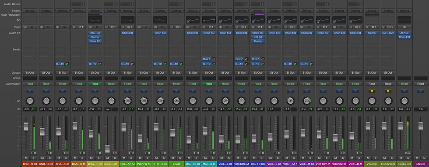
Task: Click the R record button on BAS...S-M
Action: [84, 153]
